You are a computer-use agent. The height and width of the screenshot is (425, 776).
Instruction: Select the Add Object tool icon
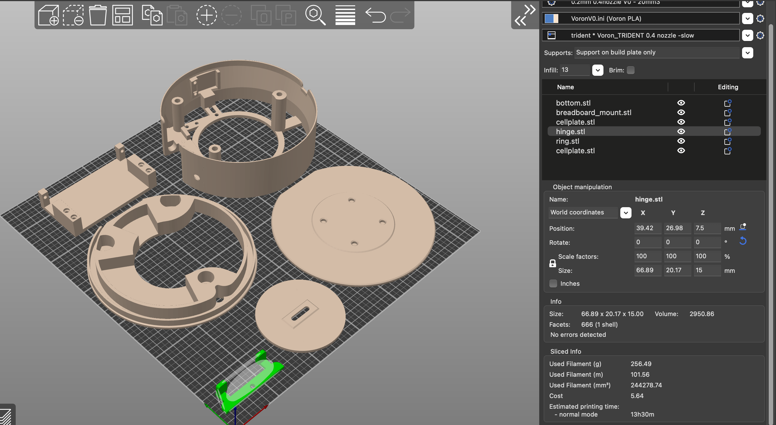49,15
